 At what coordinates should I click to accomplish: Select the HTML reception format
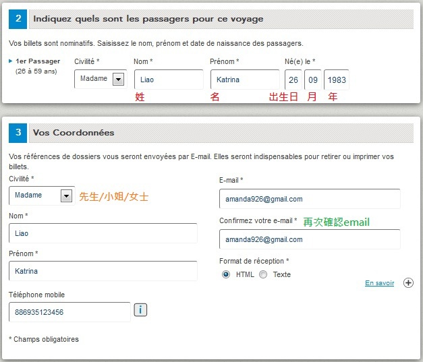(226, 274)
